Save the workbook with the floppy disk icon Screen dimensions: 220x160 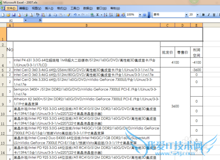[14, 15]
